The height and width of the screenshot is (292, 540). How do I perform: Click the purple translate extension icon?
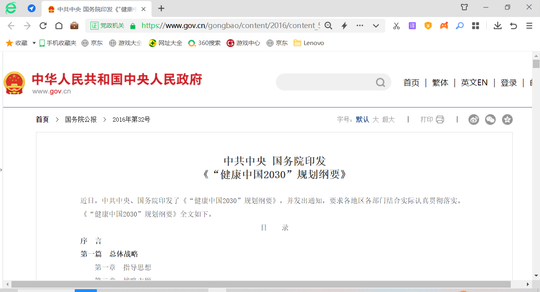coord(412,26)
